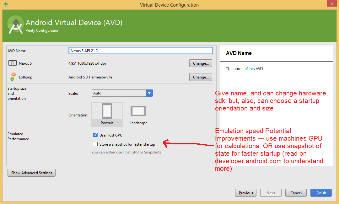Cancel the AVD configuration
This screenshot has width=339, height=204.
[x=296, y=193]
